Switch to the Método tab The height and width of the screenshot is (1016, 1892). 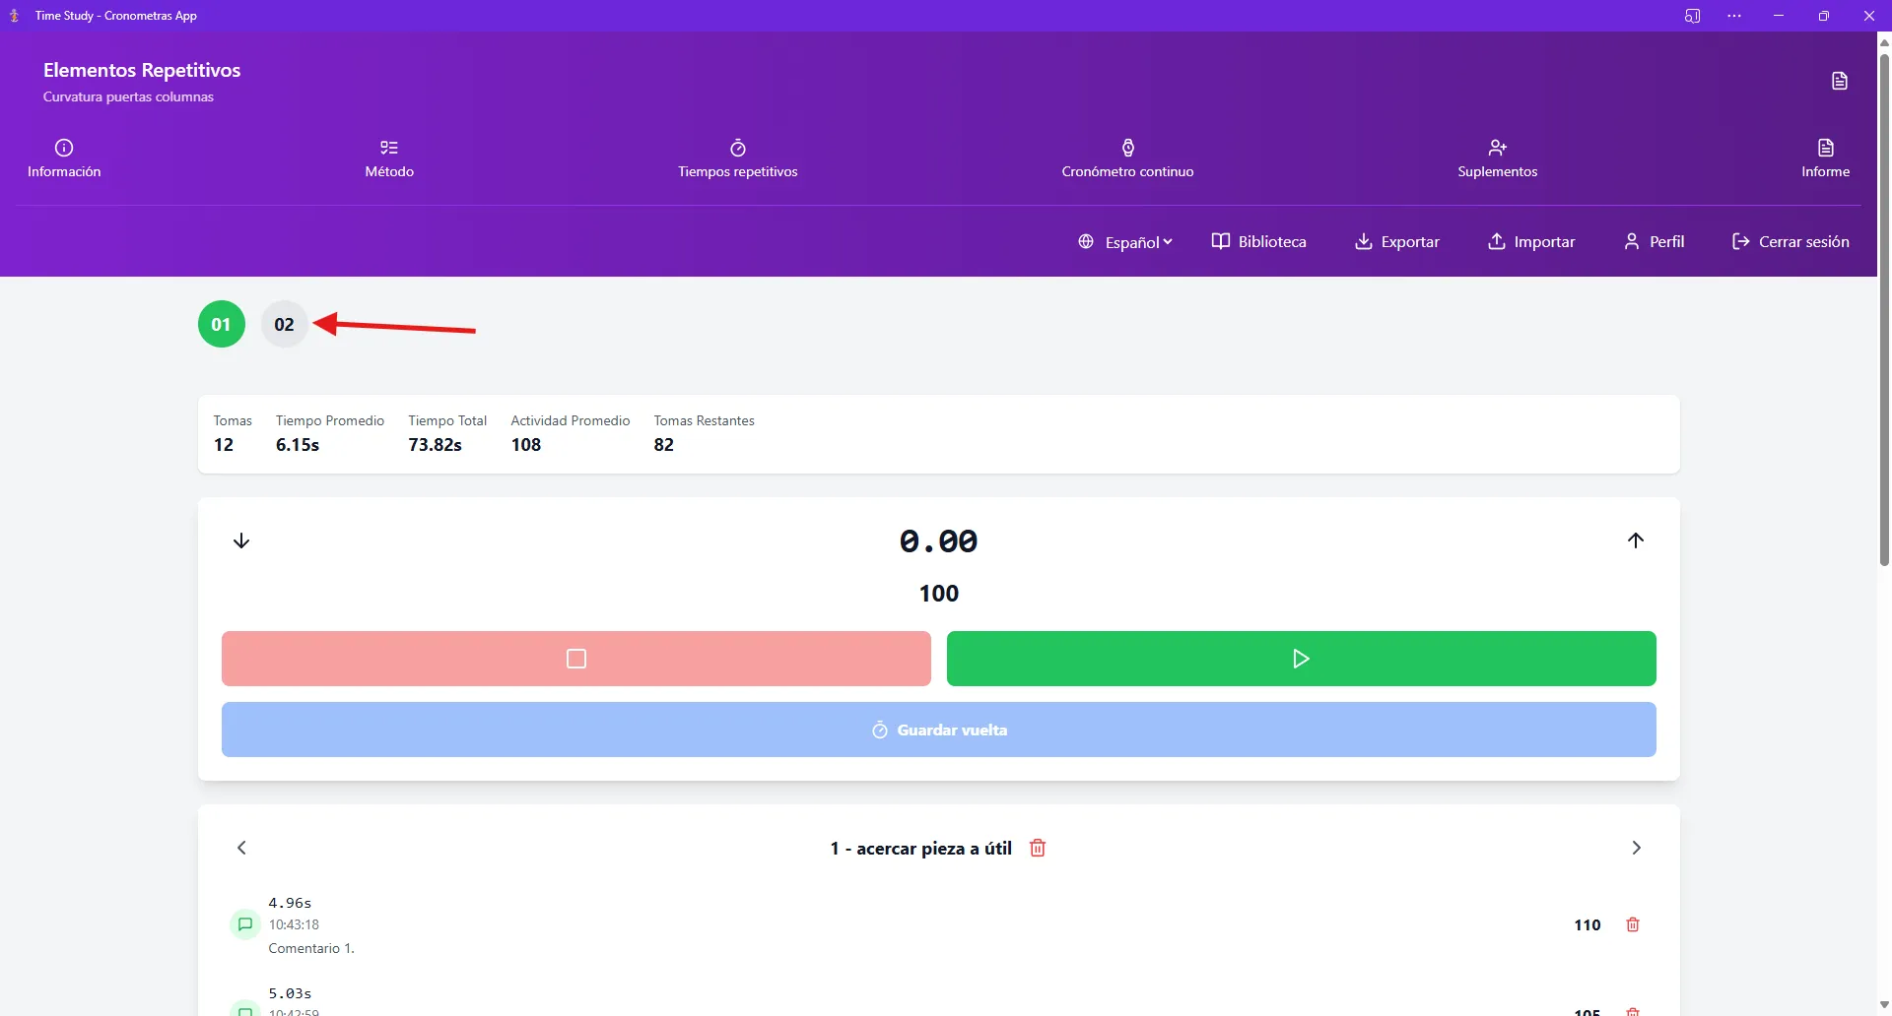389,159
